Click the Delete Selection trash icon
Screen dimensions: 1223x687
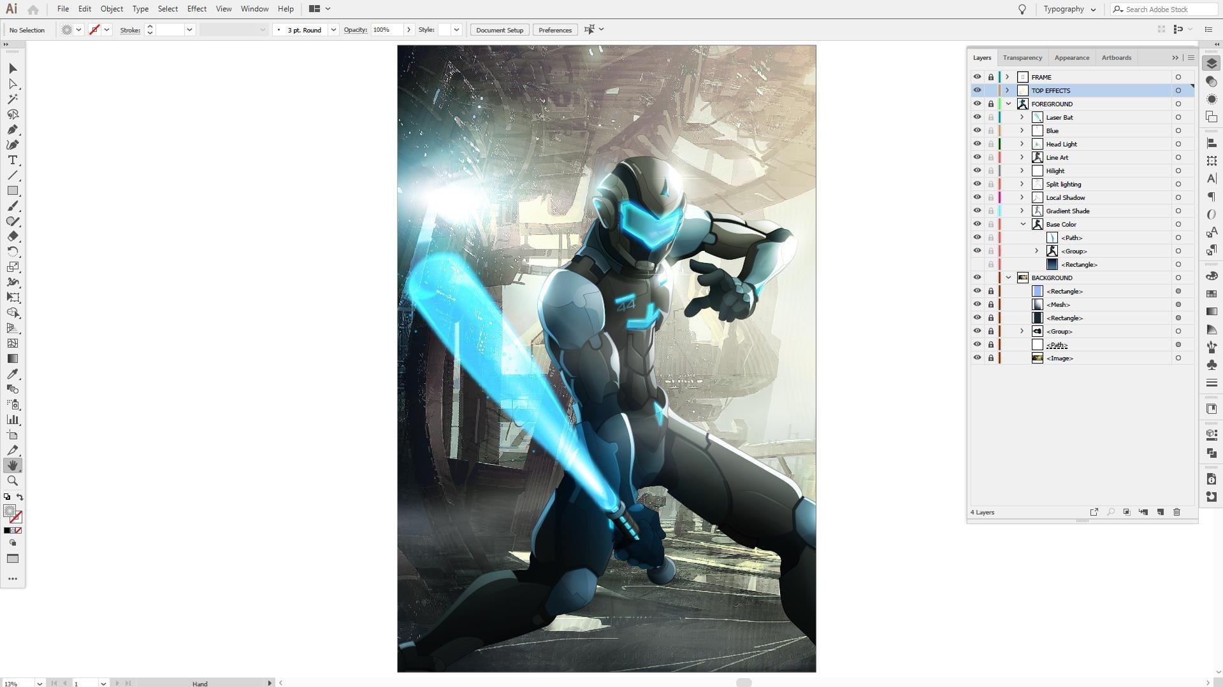click(1176, 512)
